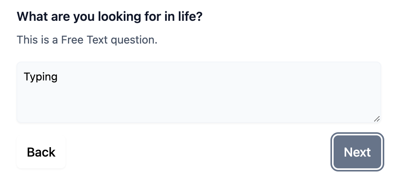
Task: Click the word question in the subtitle
Action: 134,40
